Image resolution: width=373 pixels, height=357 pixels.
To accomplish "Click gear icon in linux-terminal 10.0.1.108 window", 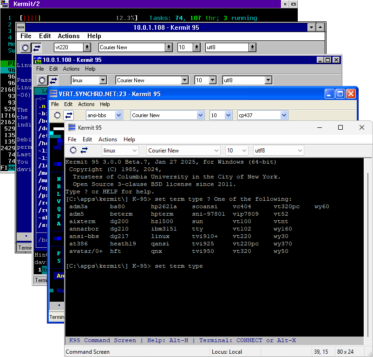I will [42, 80].
